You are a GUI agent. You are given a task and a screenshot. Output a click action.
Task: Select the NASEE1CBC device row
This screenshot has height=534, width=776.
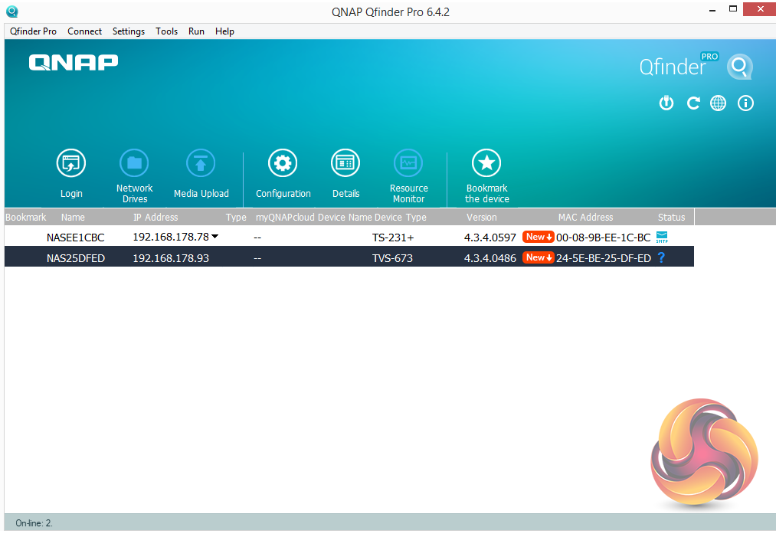point(349,237)
